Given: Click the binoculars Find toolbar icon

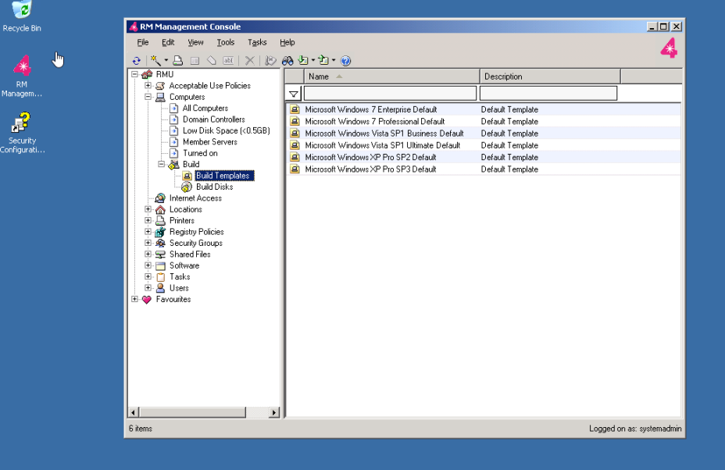Looking at the screenshot, I should click(x=287, y=61).
